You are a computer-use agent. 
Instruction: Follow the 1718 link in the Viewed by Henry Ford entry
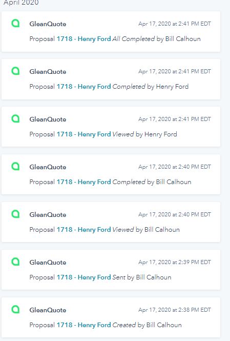tap(84, 134)
